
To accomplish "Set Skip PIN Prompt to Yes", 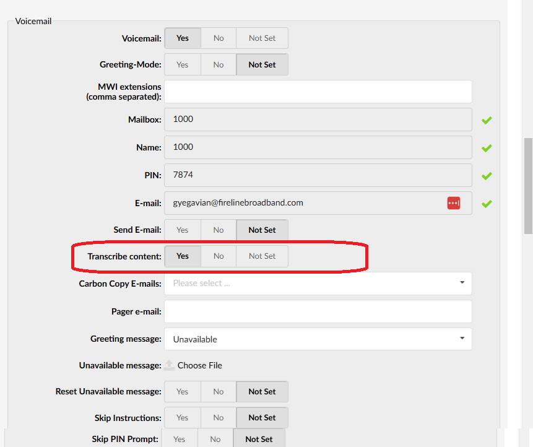I will pyautogui.click(x=179, y=439).
